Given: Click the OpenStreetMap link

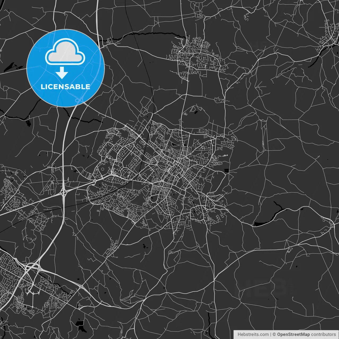Looking at the screenshot, I should coord(294,334).
